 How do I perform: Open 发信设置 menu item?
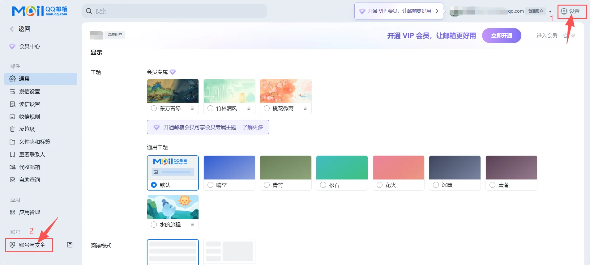[x=41, y=91]
